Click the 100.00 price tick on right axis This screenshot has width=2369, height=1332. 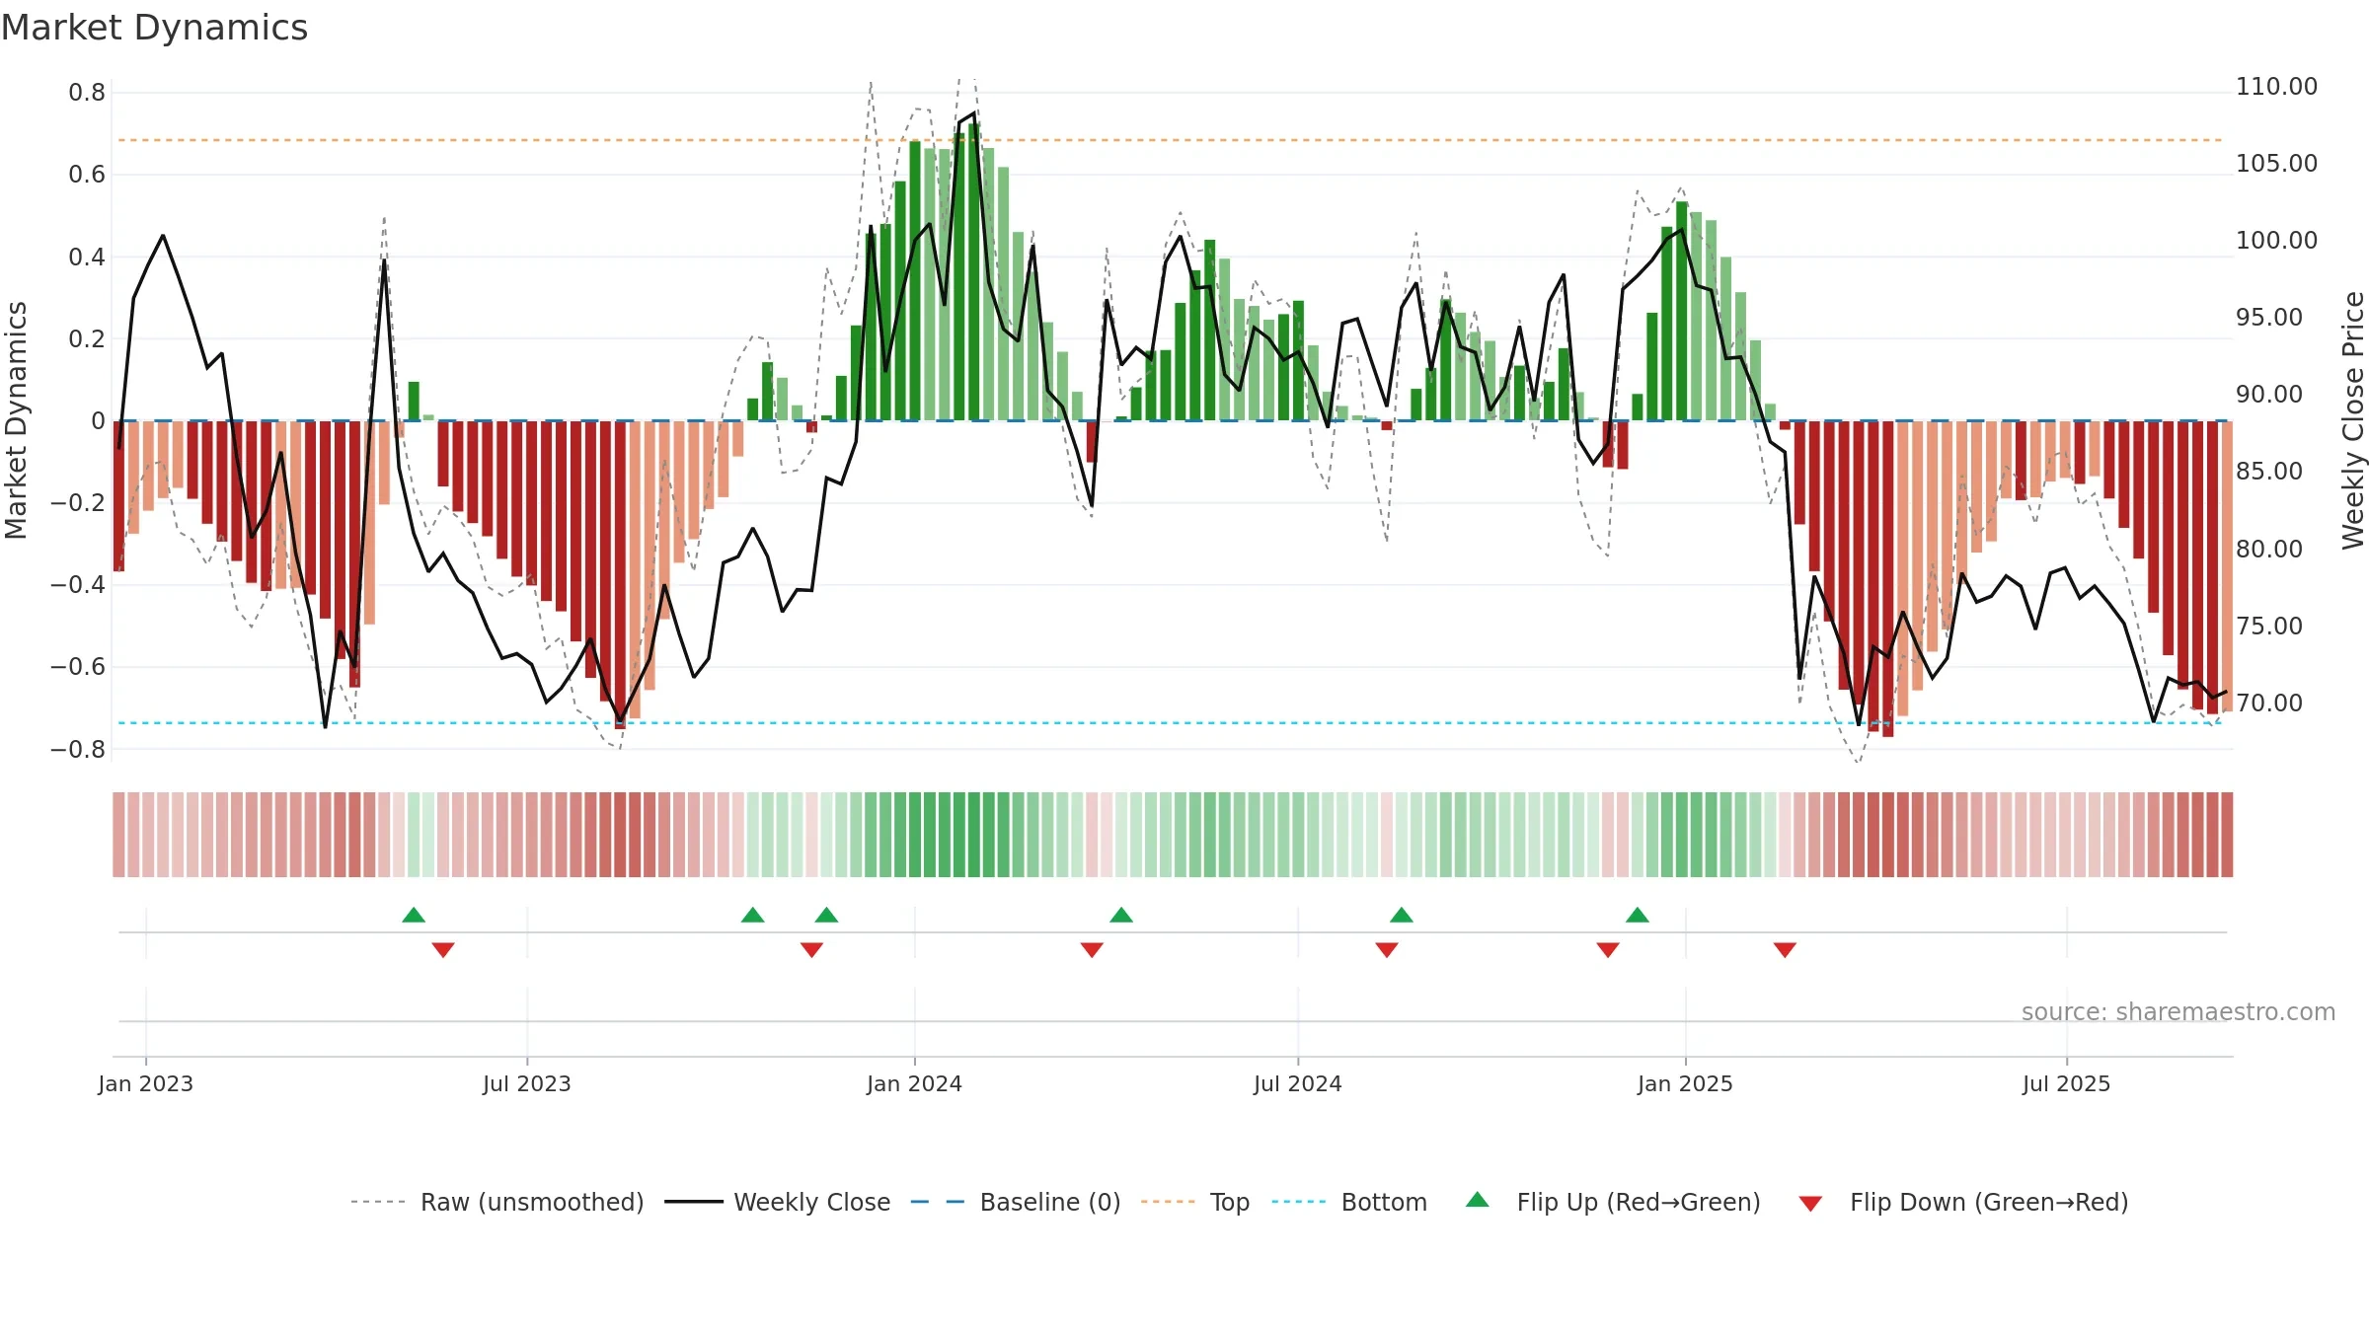2276,241
